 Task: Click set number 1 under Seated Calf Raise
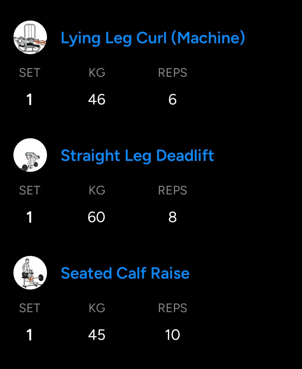click(29, 335)
